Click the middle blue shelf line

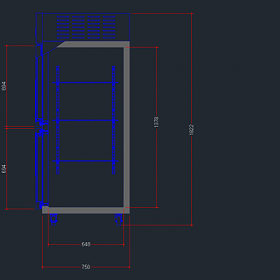85,120
